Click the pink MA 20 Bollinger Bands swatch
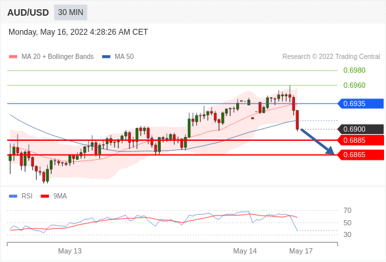386x262 pixels. tap(13, 57)
